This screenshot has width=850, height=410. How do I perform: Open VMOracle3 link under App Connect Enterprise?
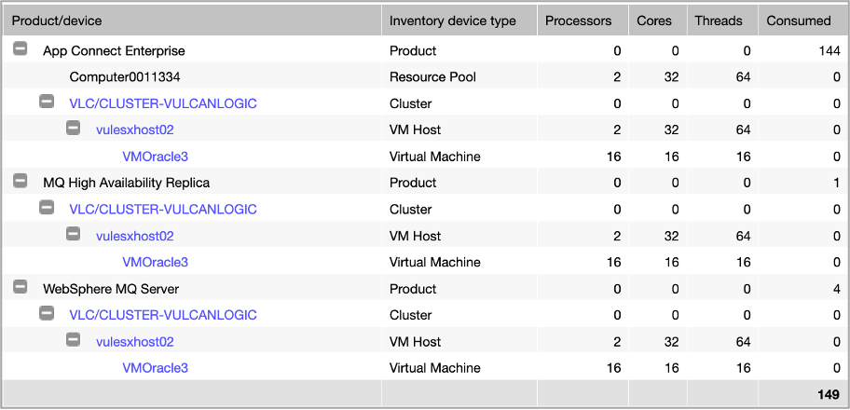155,157
